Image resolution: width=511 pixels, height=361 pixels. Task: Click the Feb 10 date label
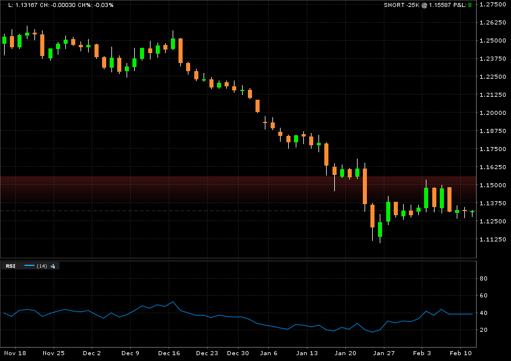461,353
